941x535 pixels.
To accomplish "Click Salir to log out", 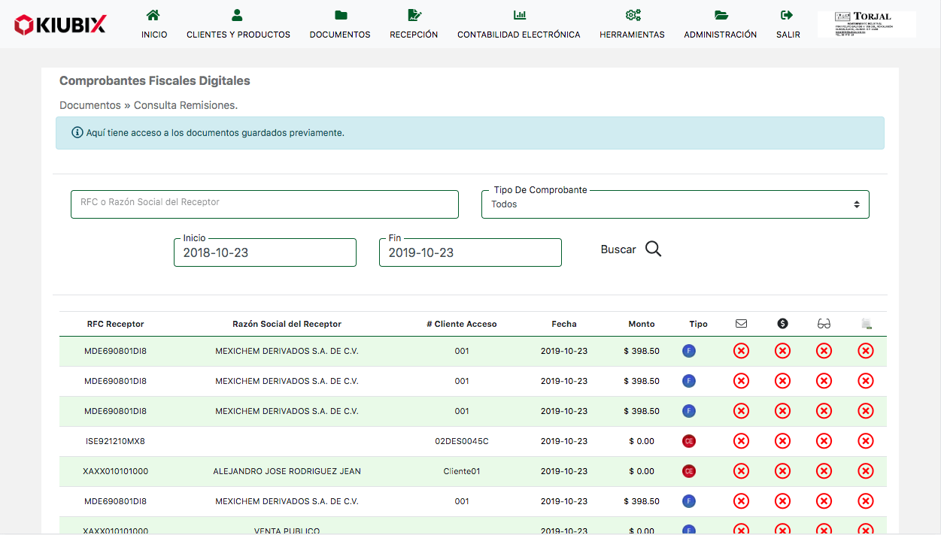I will pyautogui.click(x=788, y=25).
